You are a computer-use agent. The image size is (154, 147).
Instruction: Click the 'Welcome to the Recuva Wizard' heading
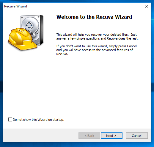94,17
